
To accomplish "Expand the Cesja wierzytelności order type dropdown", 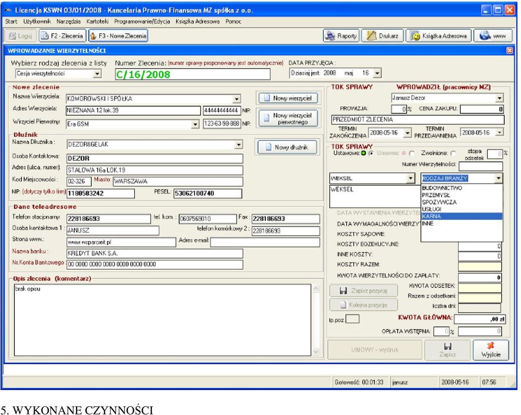I will (x=97, y=73).
